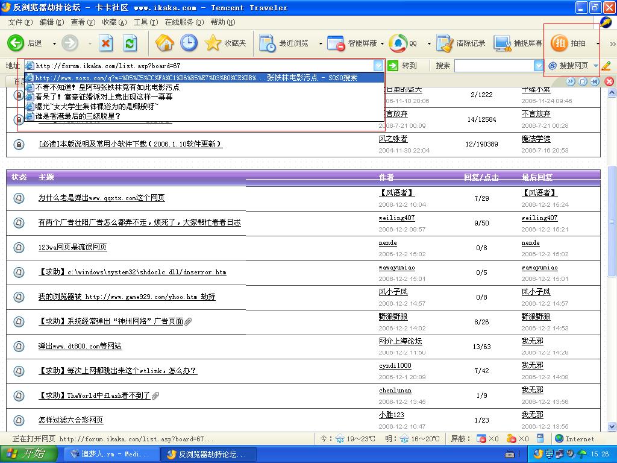617x463 pixels.
Task: Click the Go (转到) button
Action: point(402,66)
